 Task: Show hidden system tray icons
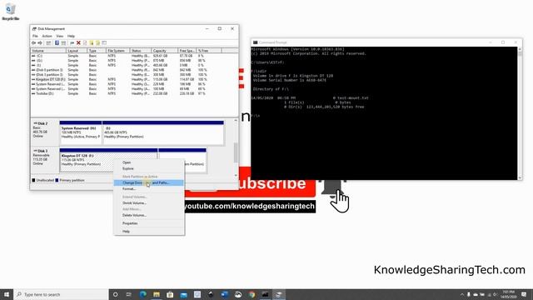(461, 294)
